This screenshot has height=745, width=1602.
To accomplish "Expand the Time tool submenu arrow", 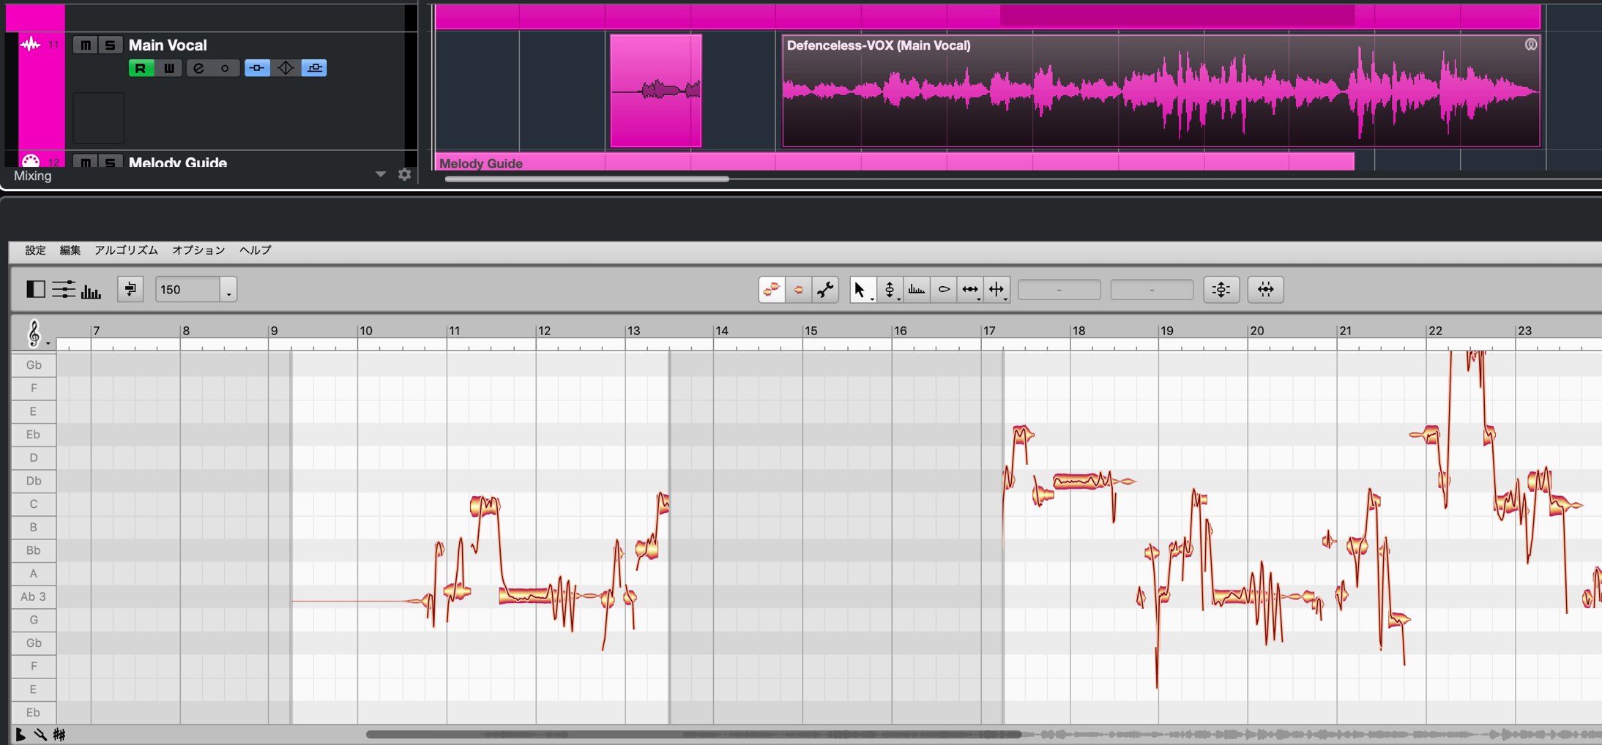I will coord(979,299).
